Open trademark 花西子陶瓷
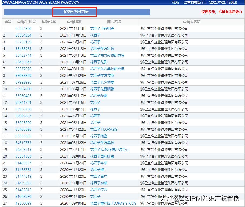This screenshot has width=245, height=207. click(99, 136)
